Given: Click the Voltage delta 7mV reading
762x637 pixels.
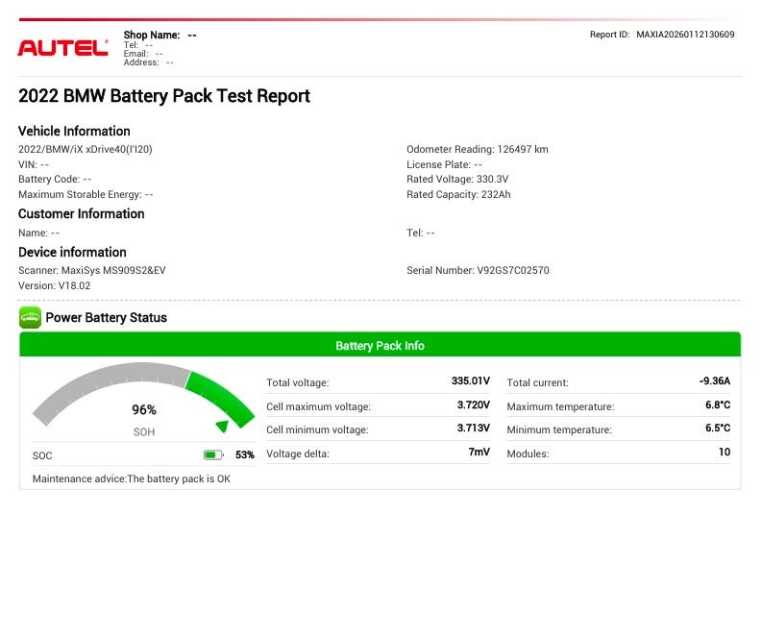Looking at the screenshot, I should [x=479, y=453].
